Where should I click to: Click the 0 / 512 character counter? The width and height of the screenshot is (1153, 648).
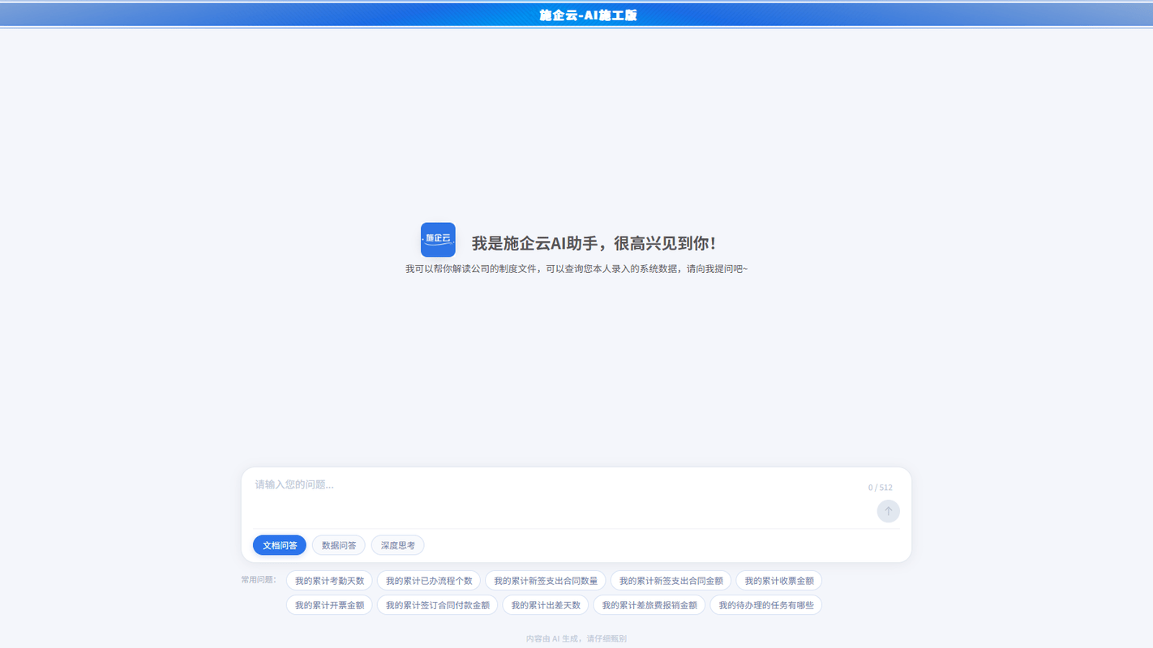point(880,488)
